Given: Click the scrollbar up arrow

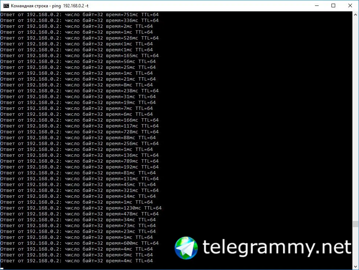Looking at the screenshot, I should [355, 15].
